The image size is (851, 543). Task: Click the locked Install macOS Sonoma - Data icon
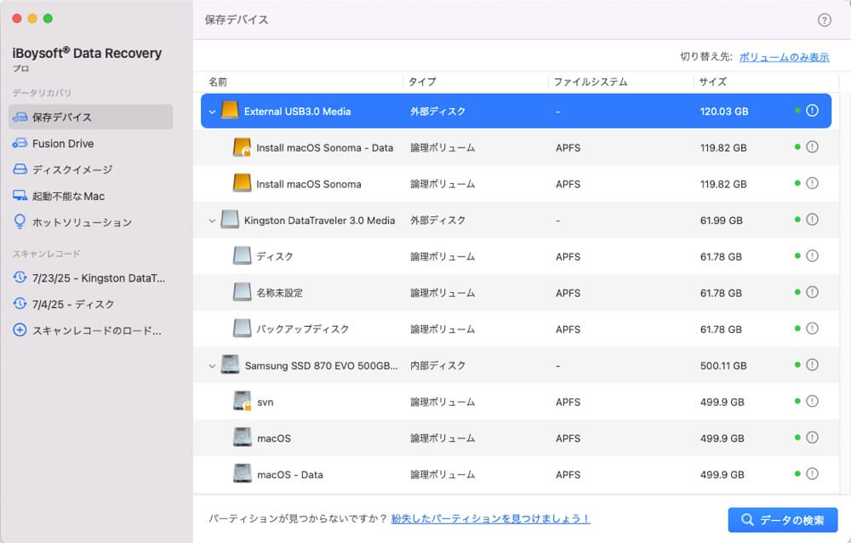point(242,147)
